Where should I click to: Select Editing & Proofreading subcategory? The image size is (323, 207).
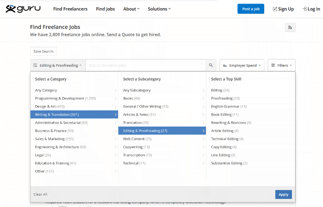tap(162, 131)
